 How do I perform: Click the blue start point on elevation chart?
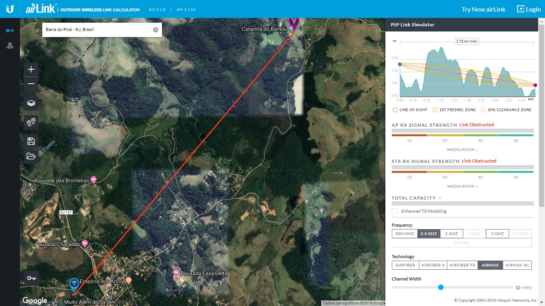coord(399,64)
